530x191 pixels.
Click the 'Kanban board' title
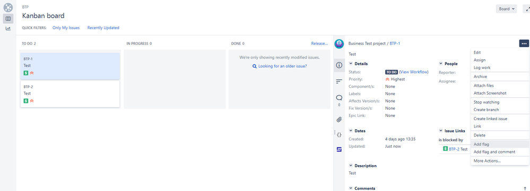coord(44,15)
